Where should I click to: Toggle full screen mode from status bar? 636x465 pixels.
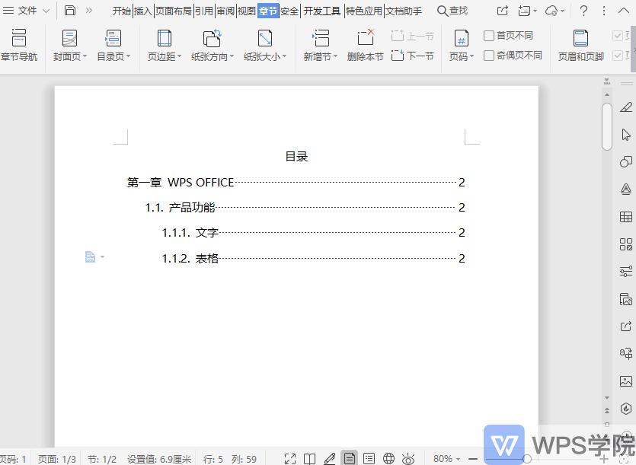[291, 458]
